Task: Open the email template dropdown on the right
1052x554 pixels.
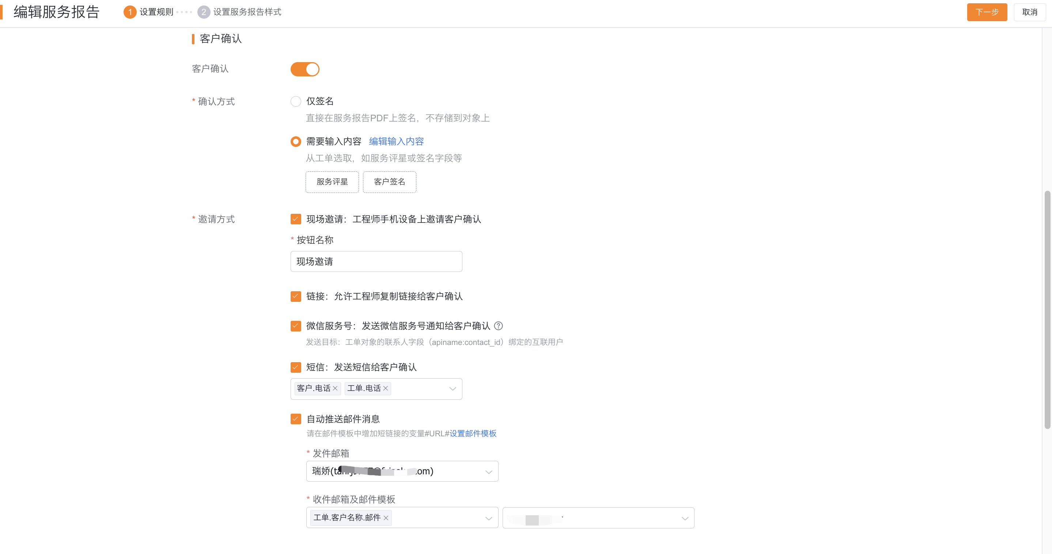Action: pyautogui.click(x=685, y=518)
